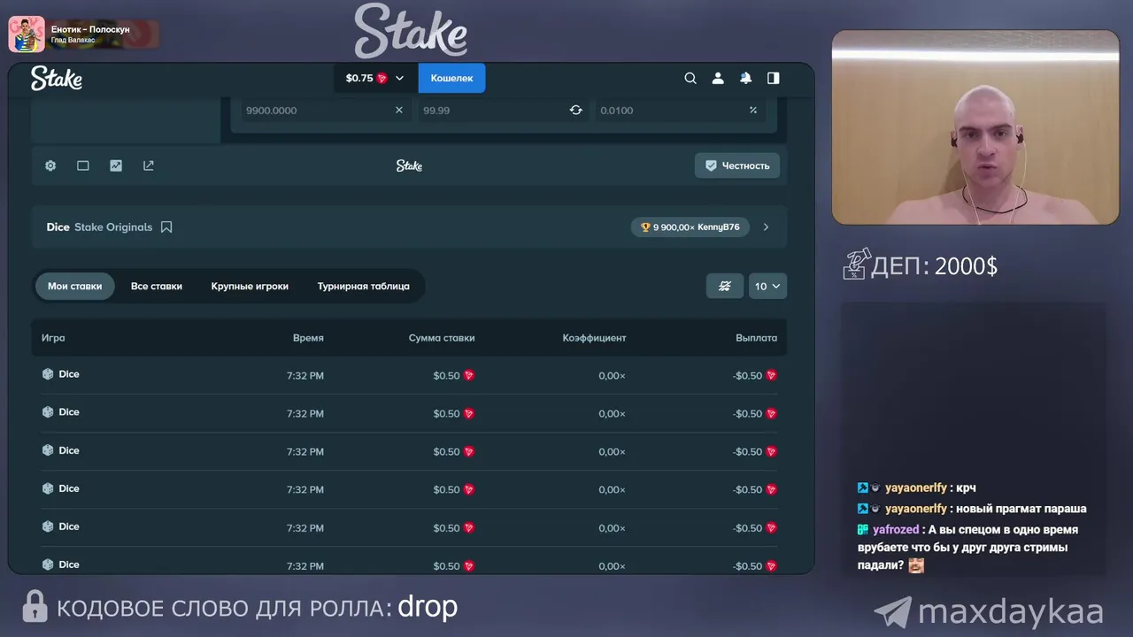
Task: Click the Кошелек wallet button
Action: [x=451, y=78]
